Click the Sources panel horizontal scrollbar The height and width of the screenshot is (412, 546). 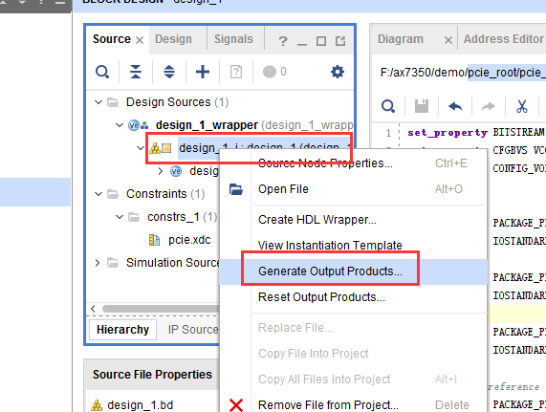coord(161,309)
